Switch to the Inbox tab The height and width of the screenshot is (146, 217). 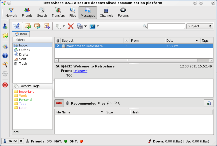[x=21, y=34]
